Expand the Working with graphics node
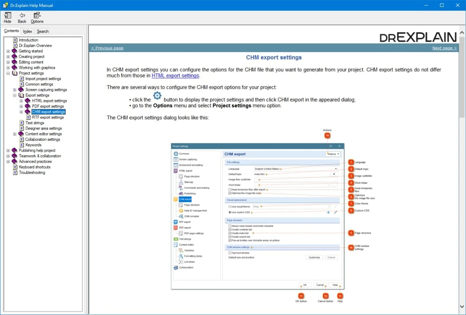The height and width of the screenshot is (315, 466). pos(8,68)
